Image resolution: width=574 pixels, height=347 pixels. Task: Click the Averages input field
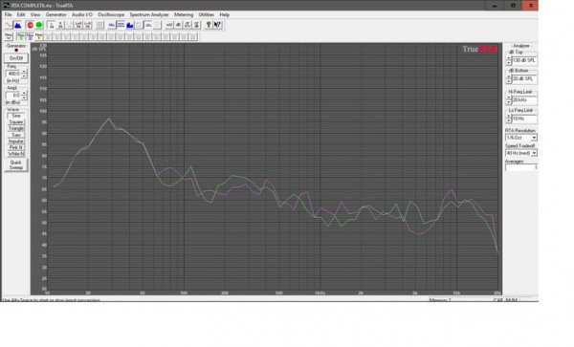[x=521, y=167]
